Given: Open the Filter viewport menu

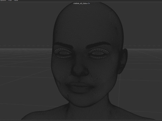Looking at the screenshot, I should click(x=10, y=0).
